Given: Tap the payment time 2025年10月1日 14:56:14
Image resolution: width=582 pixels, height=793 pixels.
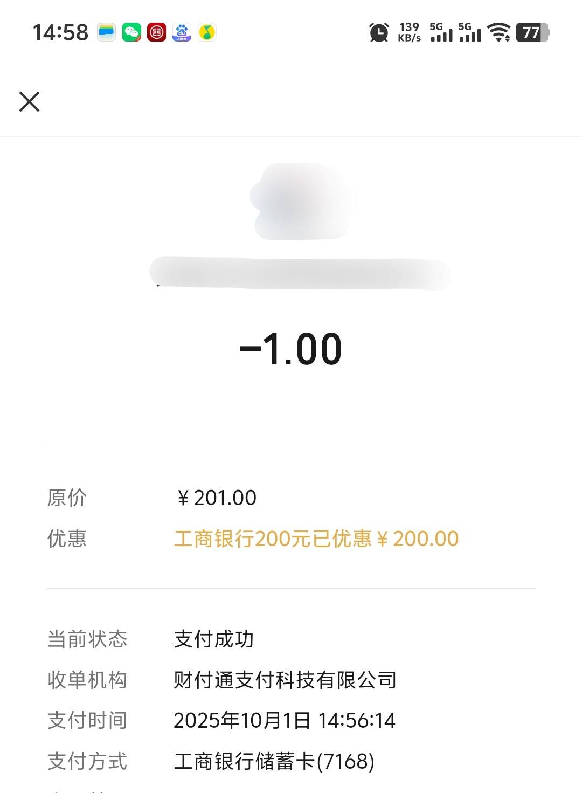Looking at the screenshot, I should coord(285,720).
